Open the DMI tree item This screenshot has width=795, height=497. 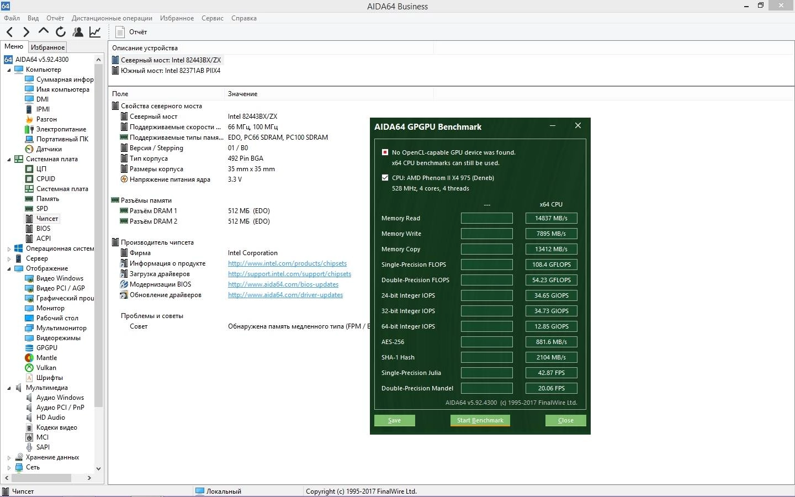coord(42,99)
